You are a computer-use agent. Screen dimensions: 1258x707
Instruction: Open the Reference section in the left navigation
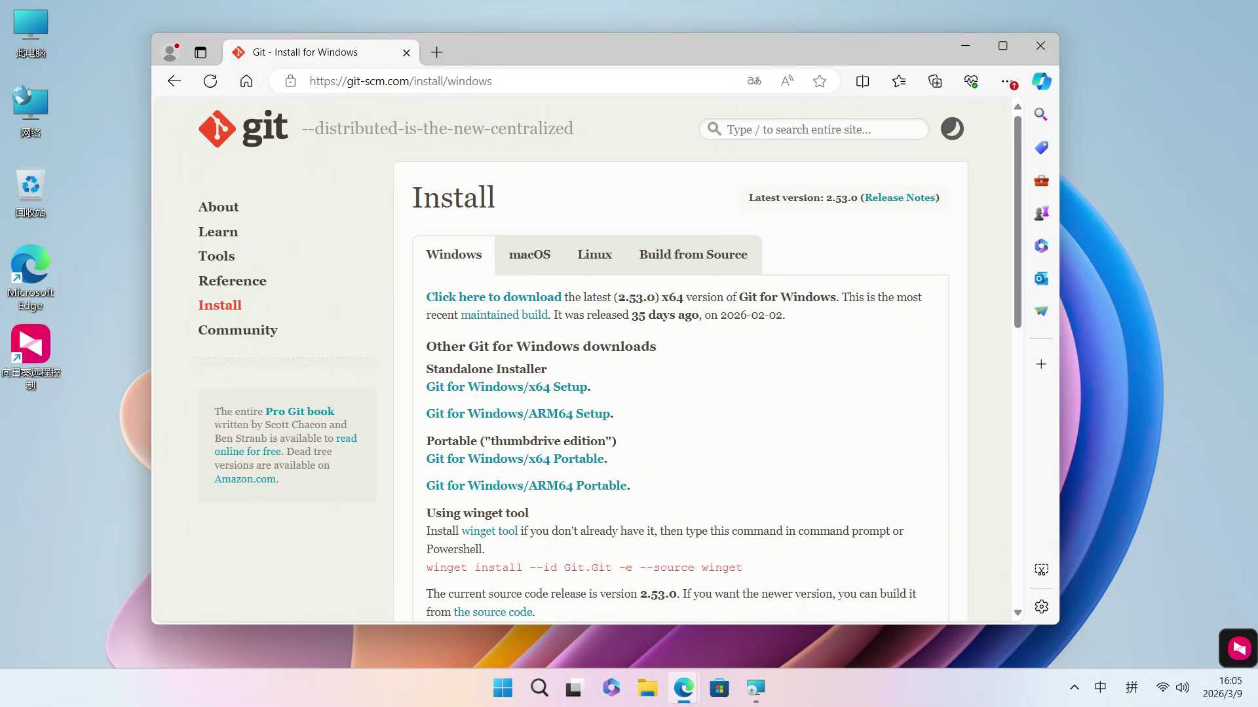tap(232, 281)
